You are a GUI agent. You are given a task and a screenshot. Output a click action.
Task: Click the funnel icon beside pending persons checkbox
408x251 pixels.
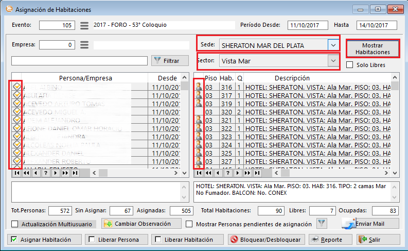click(x=322, y=224)
